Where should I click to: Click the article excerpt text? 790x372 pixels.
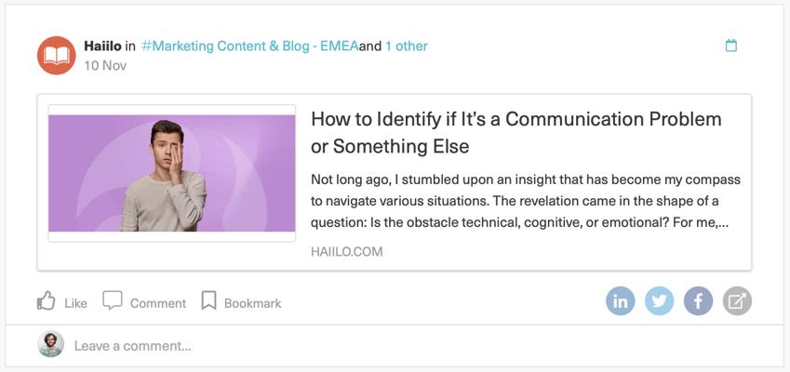point(525,201)
